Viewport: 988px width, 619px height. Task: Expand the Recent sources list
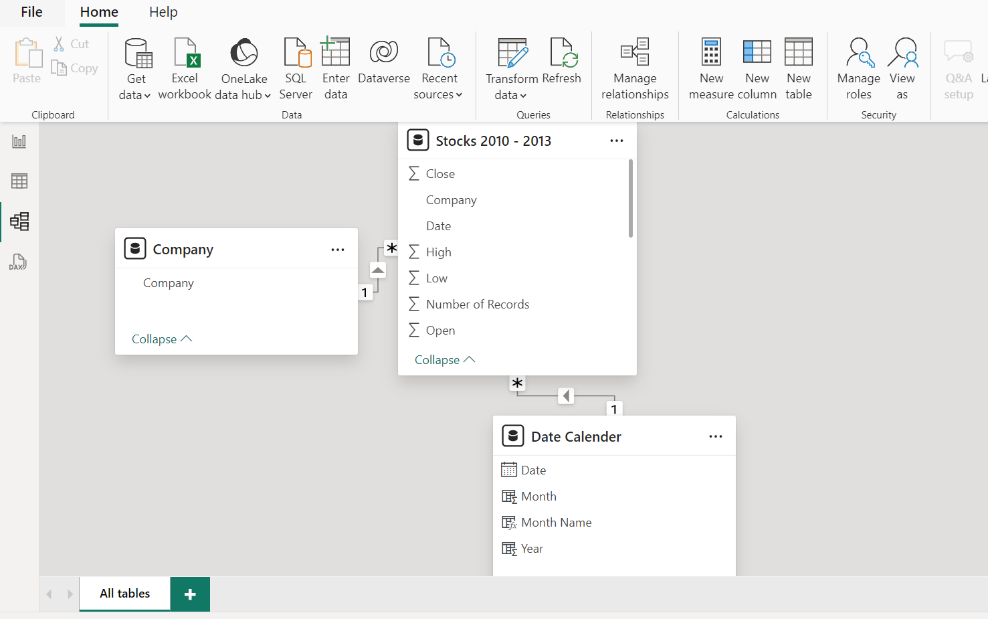439,69
